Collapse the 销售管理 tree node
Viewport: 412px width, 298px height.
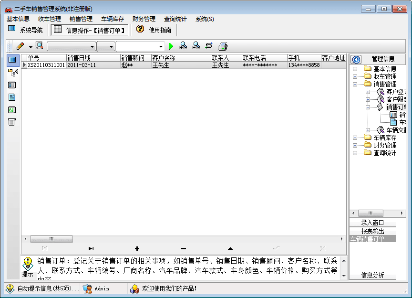tap(355, 84)
